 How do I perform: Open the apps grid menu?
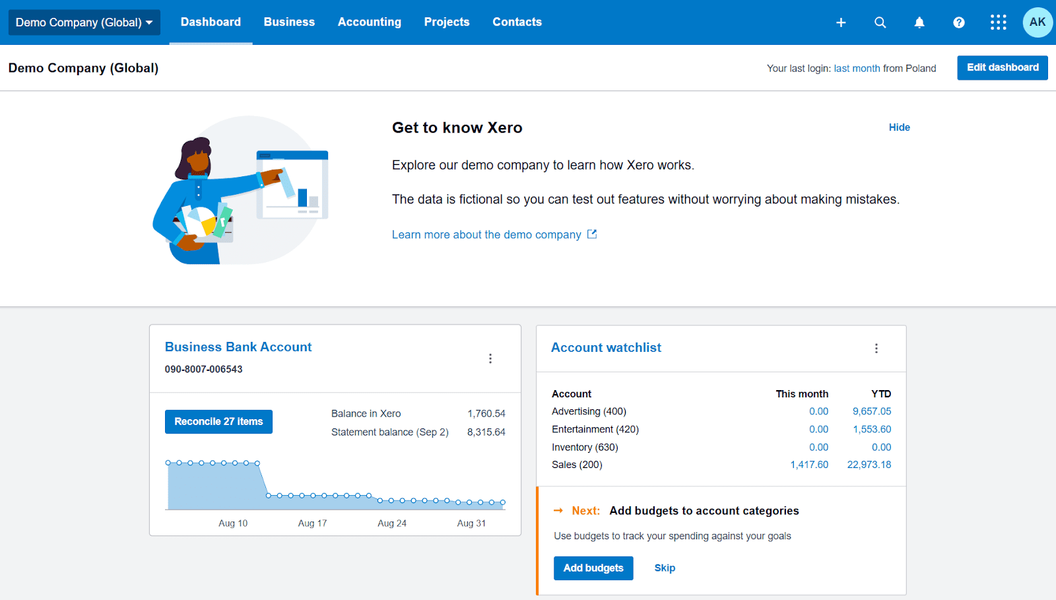(x=998, y=22)
